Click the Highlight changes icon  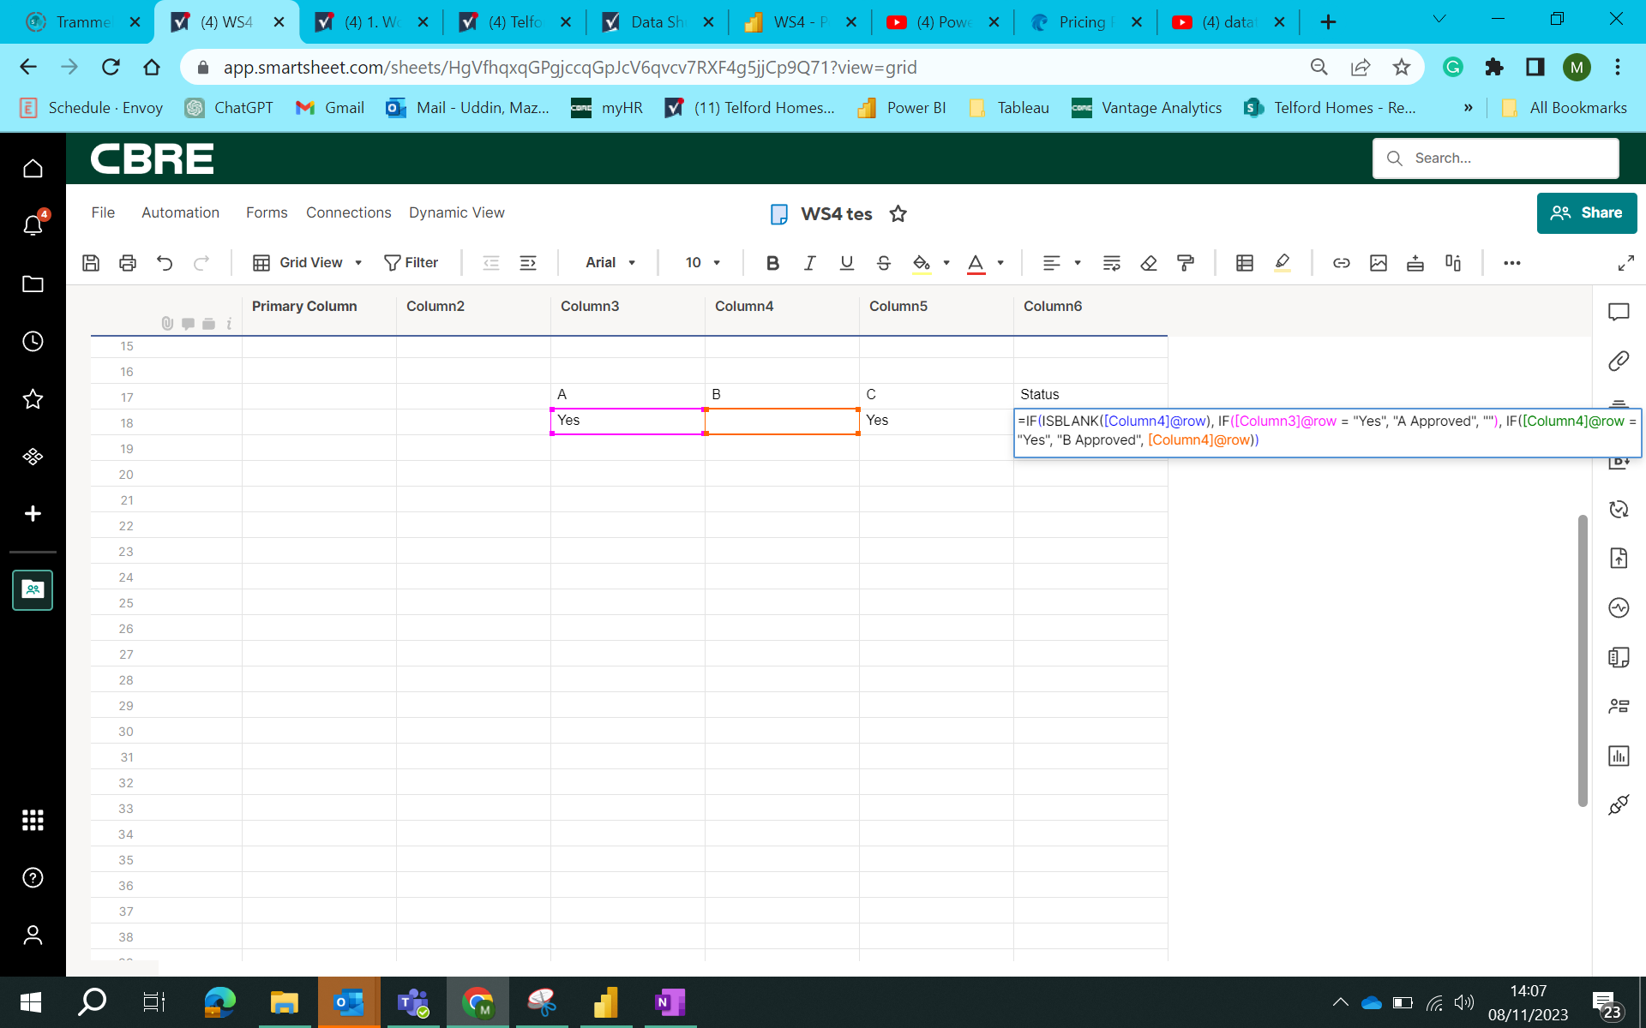1283,263
